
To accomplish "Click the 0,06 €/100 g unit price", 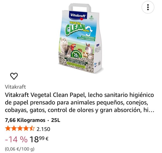I will (x=20, y=149).
